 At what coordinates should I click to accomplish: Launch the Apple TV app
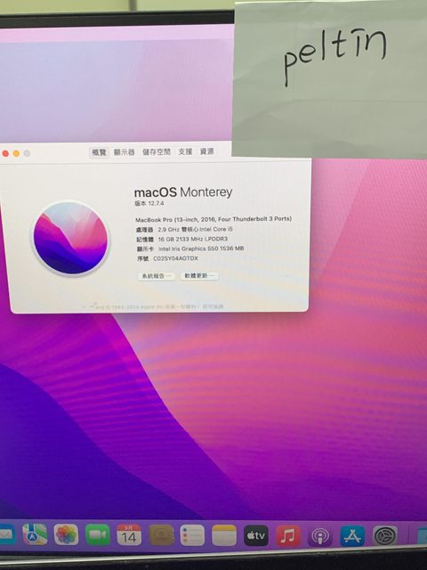256,535
